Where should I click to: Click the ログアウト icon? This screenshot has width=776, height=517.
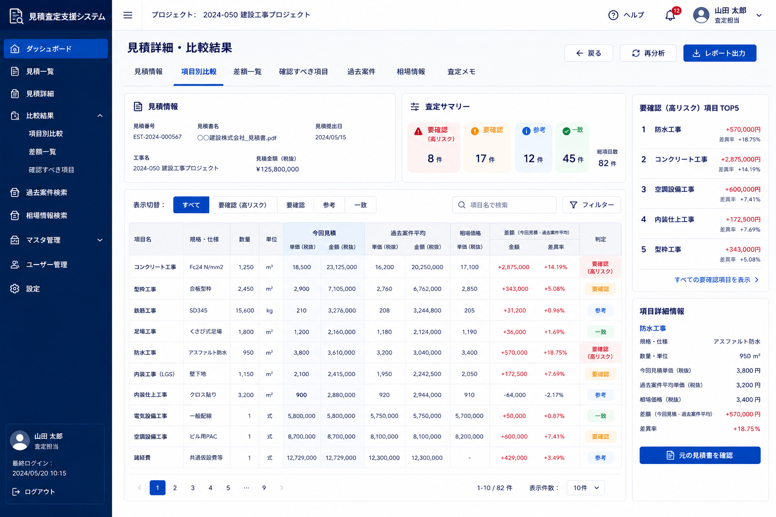pos(16,492)
